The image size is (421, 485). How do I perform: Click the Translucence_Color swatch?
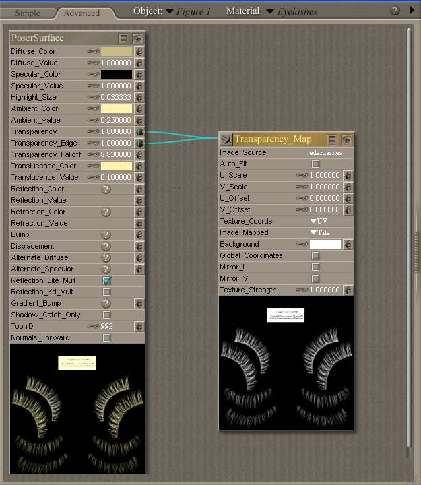[117, 166]
